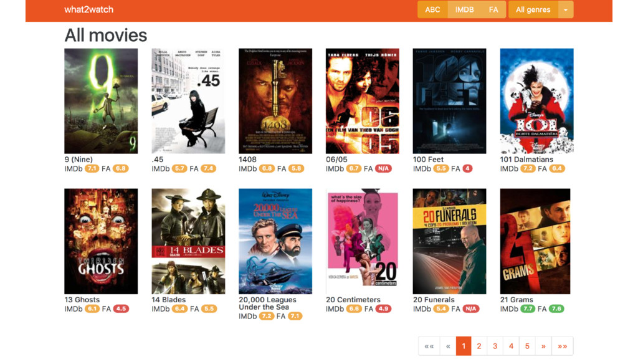
Task: Jump to first page «« arrow
Action: point(429,346)
